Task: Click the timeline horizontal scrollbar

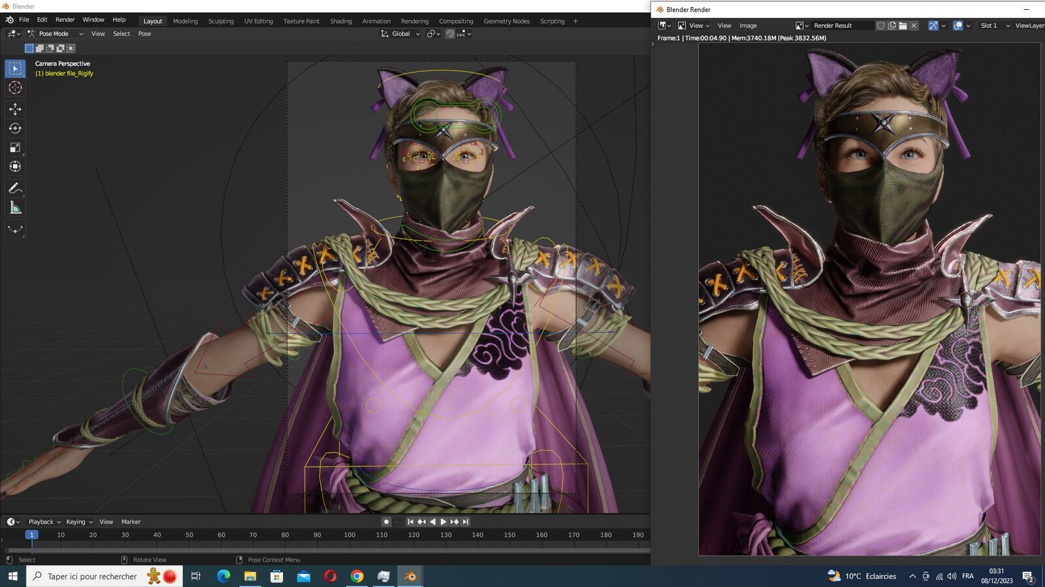Action: click(x=327, y=550)
